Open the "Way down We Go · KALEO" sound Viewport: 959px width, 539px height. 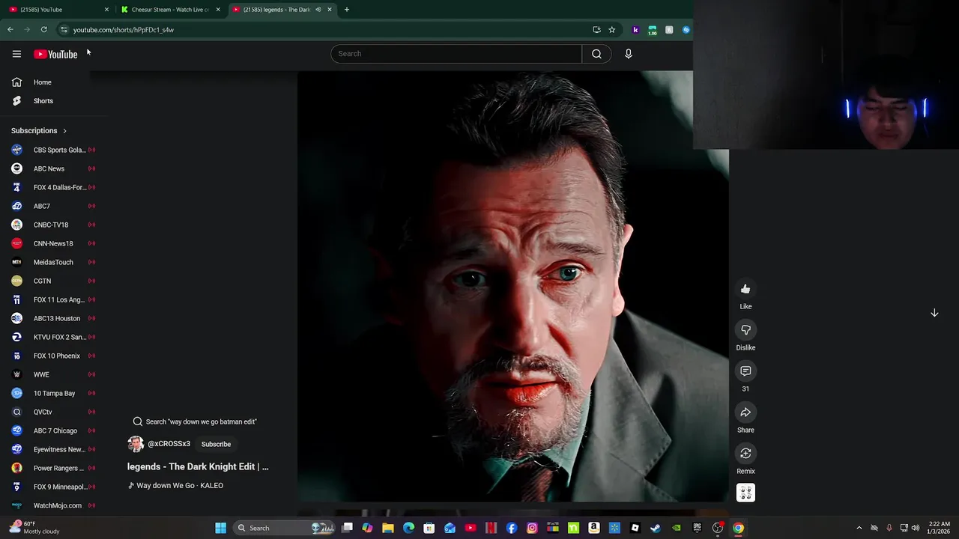[x=175, y=485]
